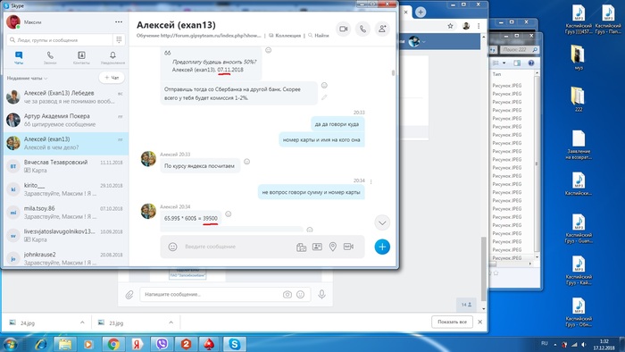Viewport: 625px width, 352px height.
Task: Add people to the Skype conversation
Action: point(382,29)
